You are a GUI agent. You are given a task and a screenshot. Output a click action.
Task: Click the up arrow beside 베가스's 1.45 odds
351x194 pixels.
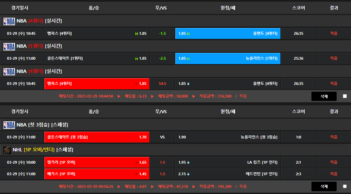[x=136, y=174]
